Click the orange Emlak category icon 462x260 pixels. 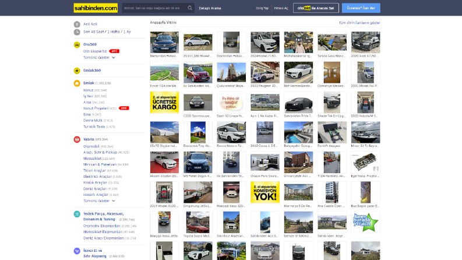point(77,83)
